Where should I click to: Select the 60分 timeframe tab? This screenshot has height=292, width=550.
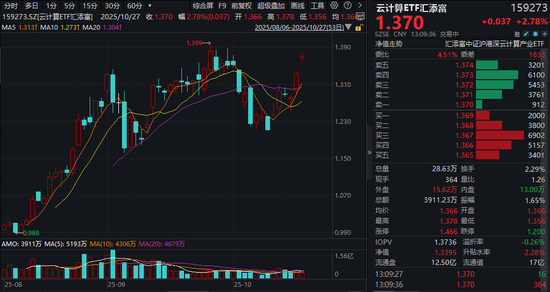click(x=135, y=6)
